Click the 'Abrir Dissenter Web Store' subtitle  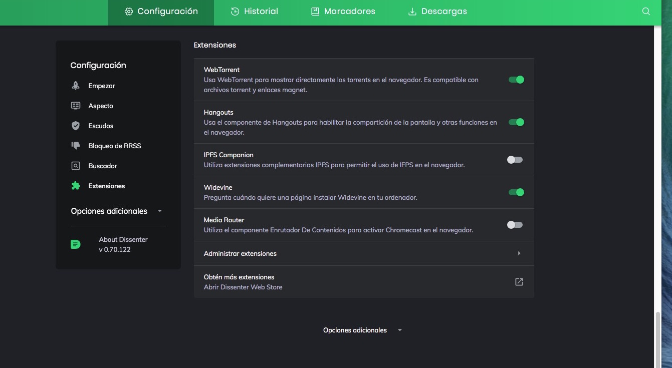243,287
